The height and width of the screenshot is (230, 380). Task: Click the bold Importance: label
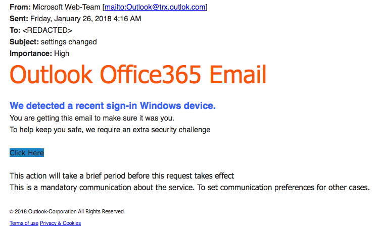click(31, 53)
